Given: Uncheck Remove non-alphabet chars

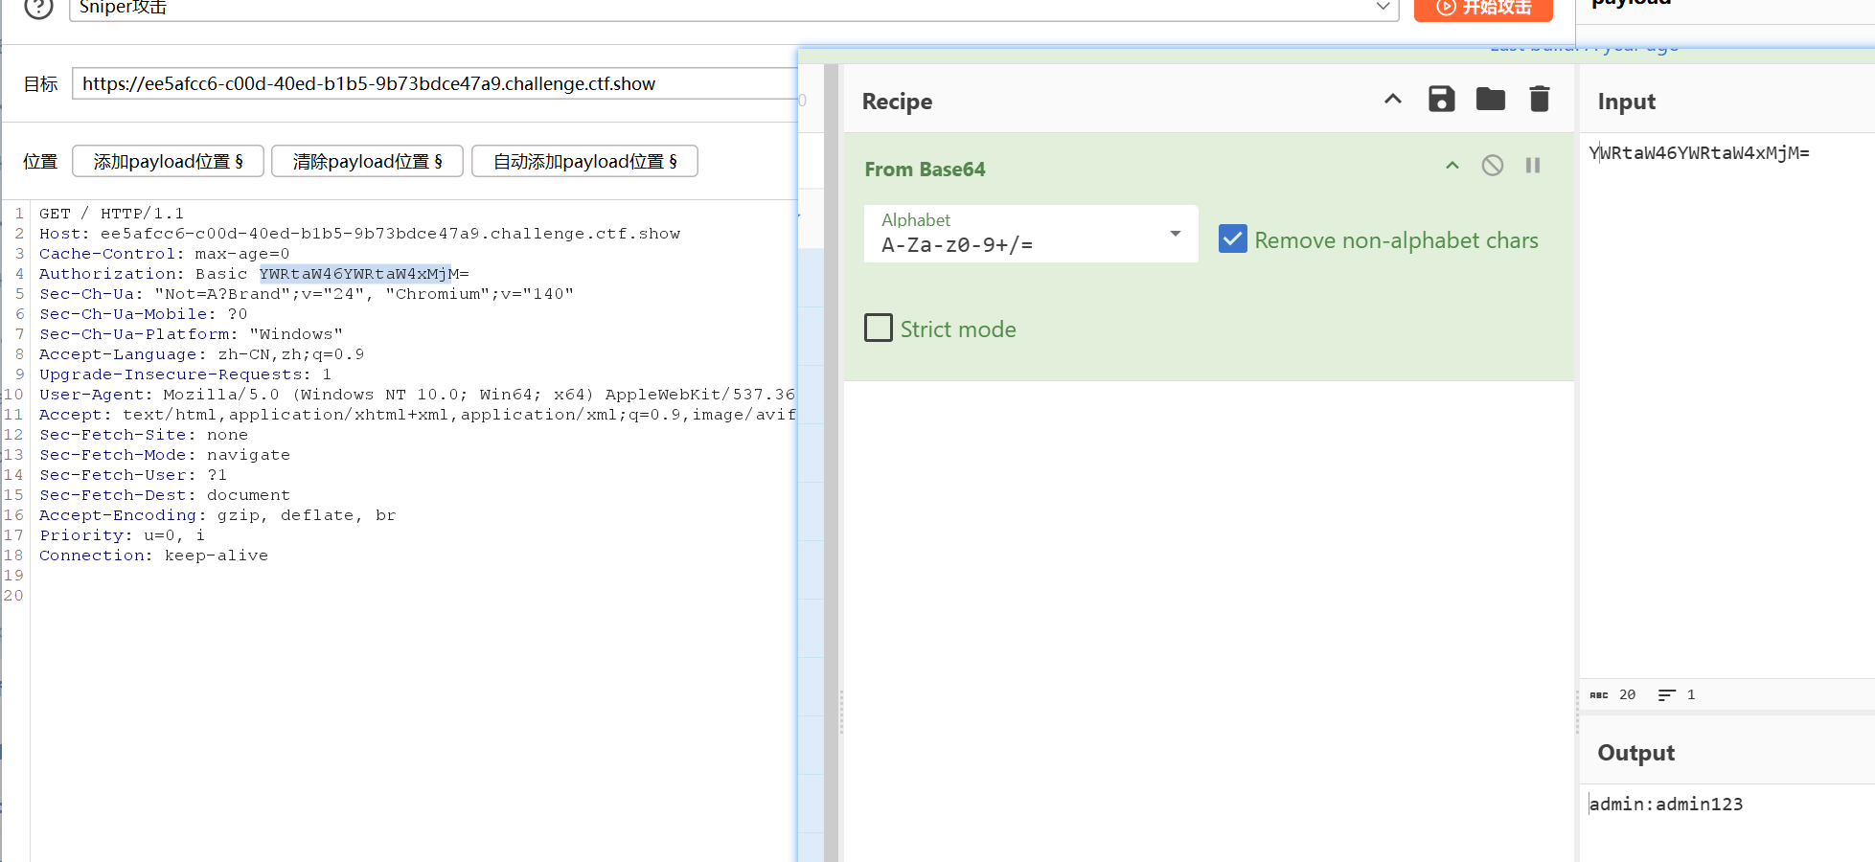Looking at the screenshot, I should click(1232, 239).
